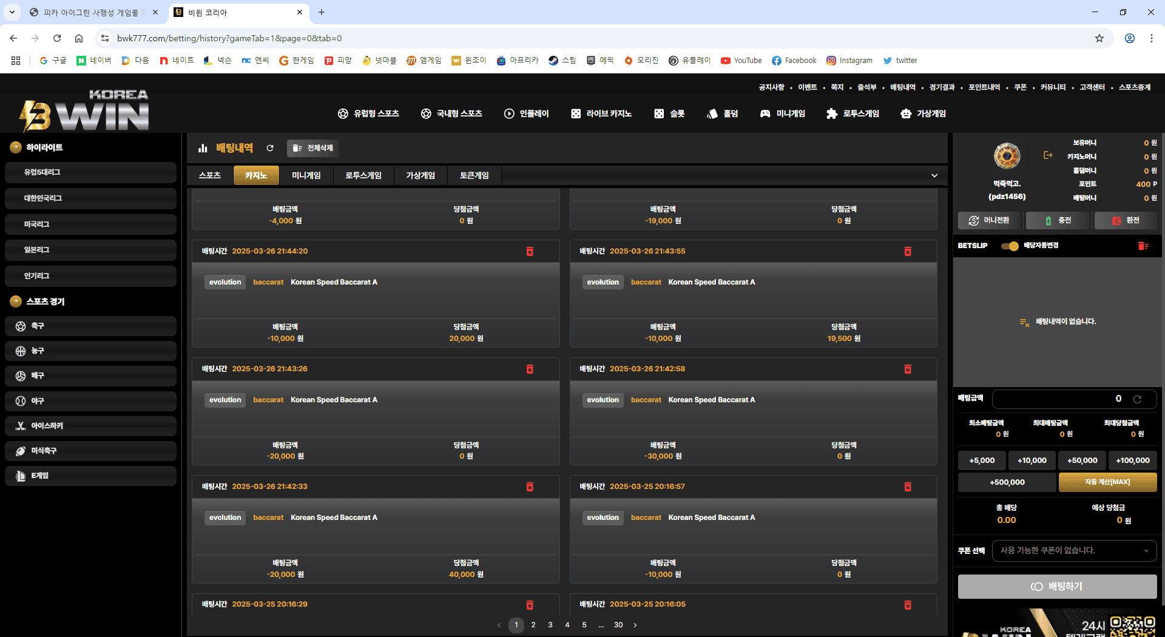
Task: Click the refresh icon beside 배팅내역 title
Action: point(270,148)
